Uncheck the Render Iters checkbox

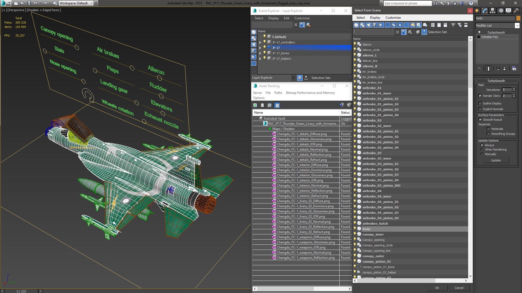pyautogui.click(x=480, y=96)
